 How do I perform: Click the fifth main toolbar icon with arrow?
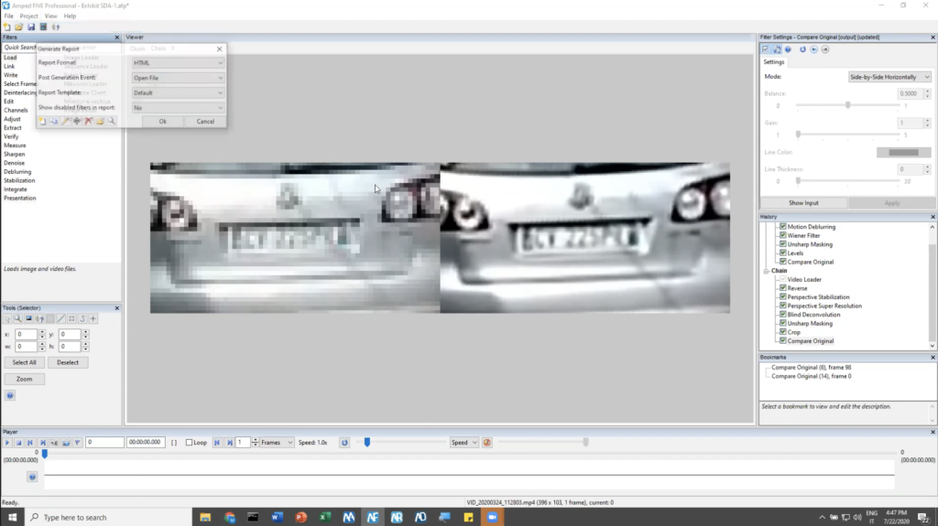56,27
